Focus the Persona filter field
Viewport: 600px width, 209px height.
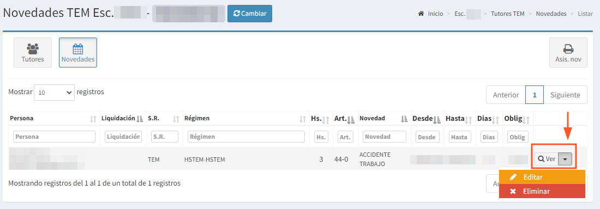pyautogui.click(x=55, y=137)
